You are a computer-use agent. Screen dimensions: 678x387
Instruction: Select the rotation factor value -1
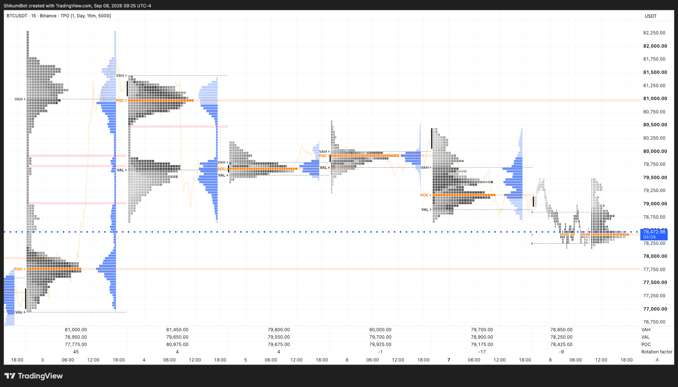coord(380,352)
